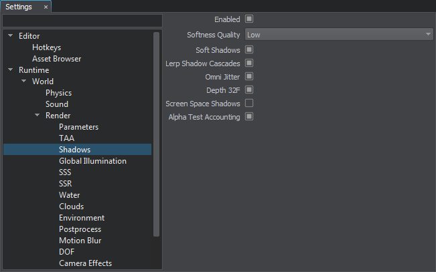Image resolution: width=436 pixels, height=272 pixels.
Task: Open the TAA render settings
Action: pyautogui.click(x=66, y=138)
